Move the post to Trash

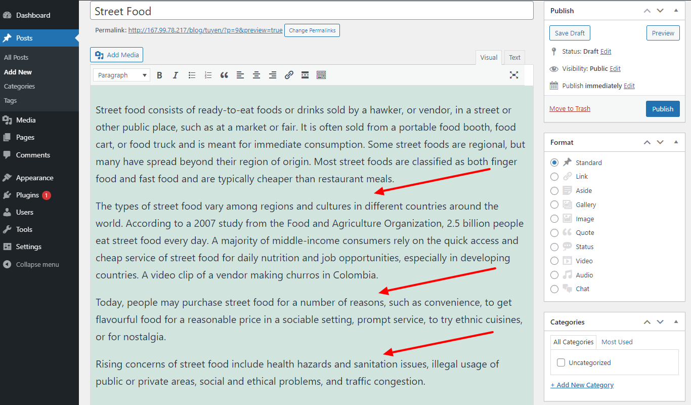coord(570,108)
